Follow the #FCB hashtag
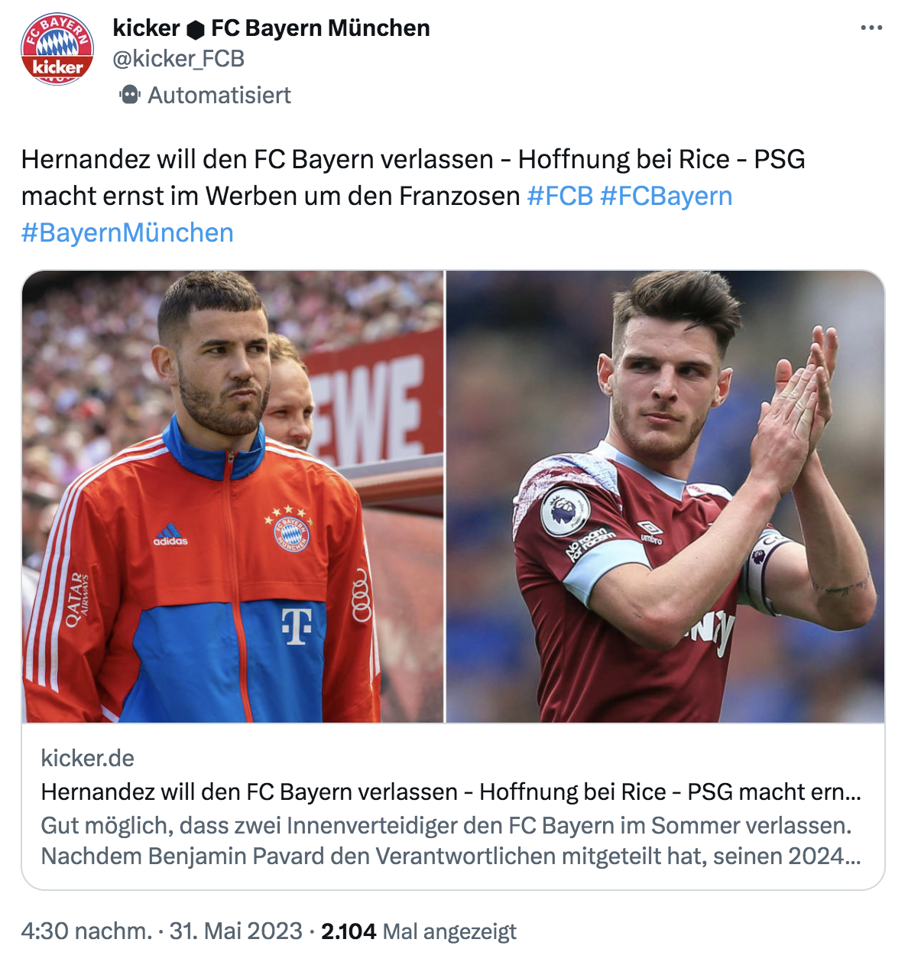Screen dimensions: 908x962 (560, 196)
